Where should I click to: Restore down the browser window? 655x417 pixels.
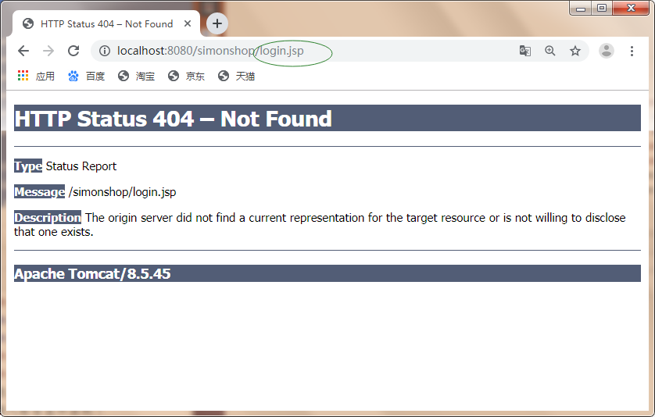[602, 8]
